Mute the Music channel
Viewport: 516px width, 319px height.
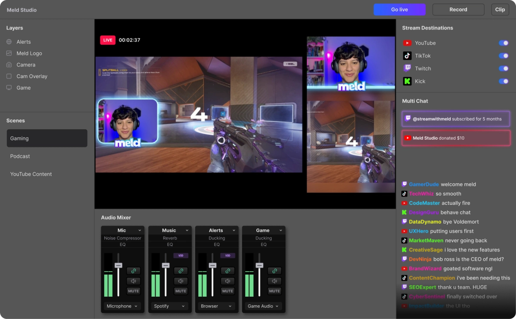[x=181, y=291]
